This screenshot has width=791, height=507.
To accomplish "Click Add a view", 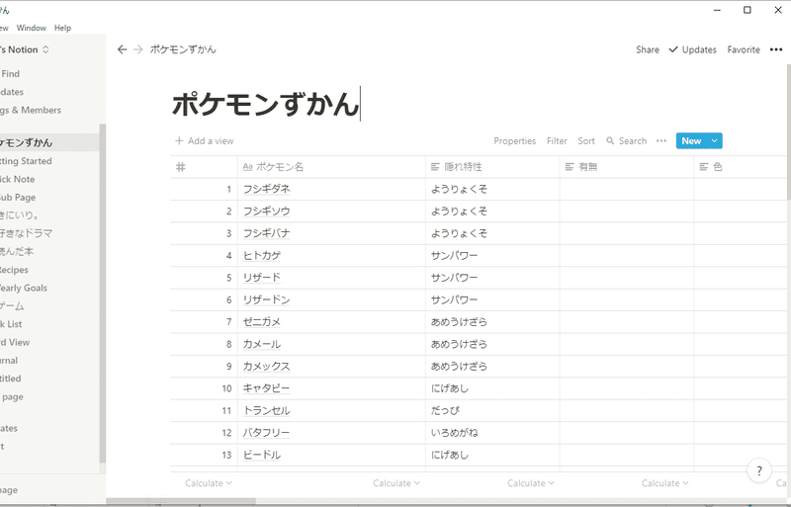I will [205, 140].
